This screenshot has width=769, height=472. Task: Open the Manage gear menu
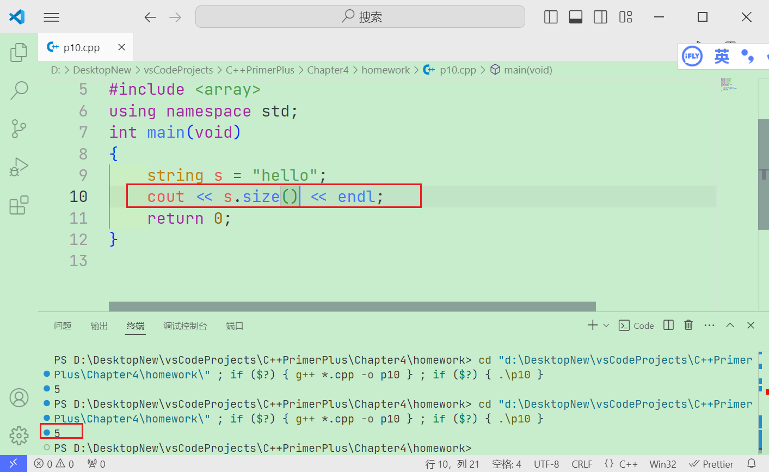tap(19, 436)
